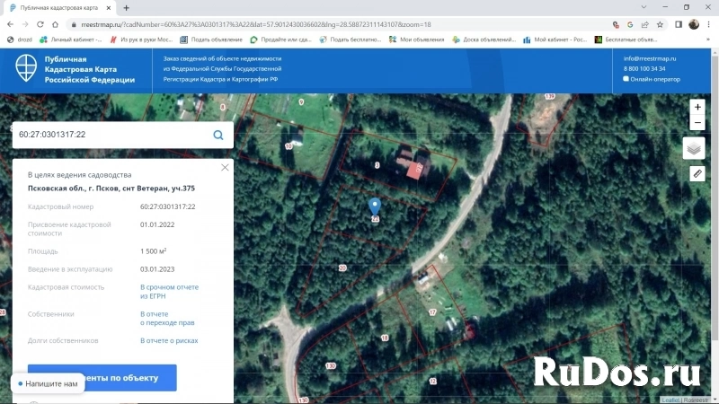Click the blue location pin on parcel 22

click(375, 207)
